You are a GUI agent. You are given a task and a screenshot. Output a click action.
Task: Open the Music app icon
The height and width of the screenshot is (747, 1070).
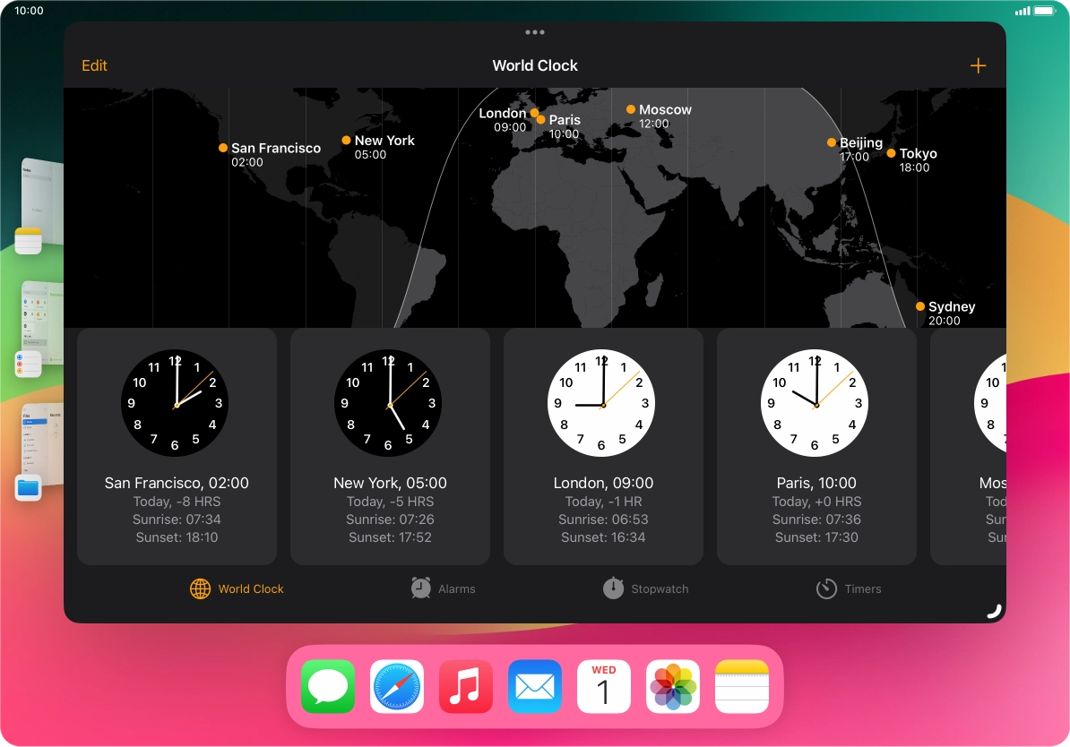466,686
